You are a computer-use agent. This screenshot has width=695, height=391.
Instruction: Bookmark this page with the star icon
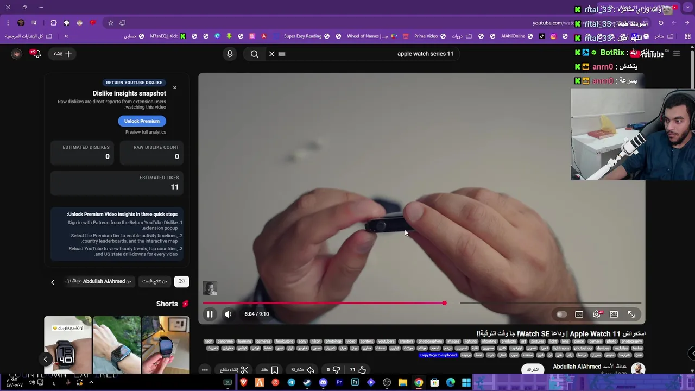[x=111, y=23]
